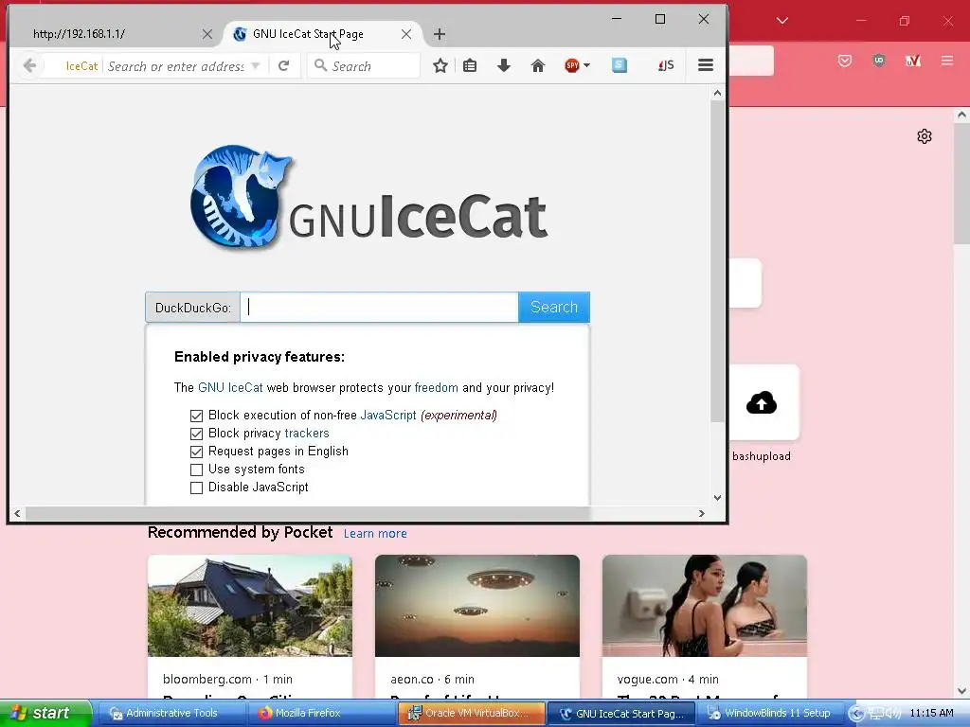Open the bloomberg.com article thumbnail

[250, 606]
